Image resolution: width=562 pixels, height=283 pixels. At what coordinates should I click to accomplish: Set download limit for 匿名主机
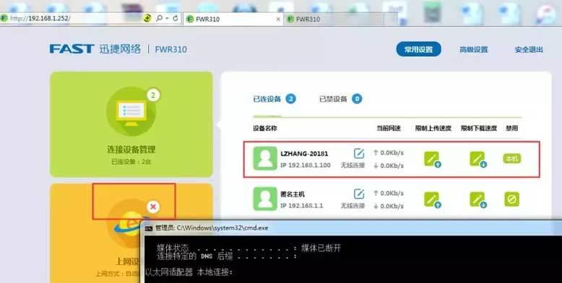click(478, 199)
